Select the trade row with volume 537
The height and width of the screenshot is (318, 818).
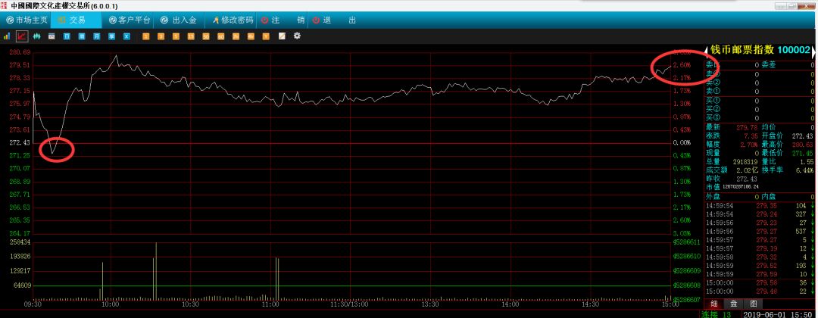click(x=760, y=232)
